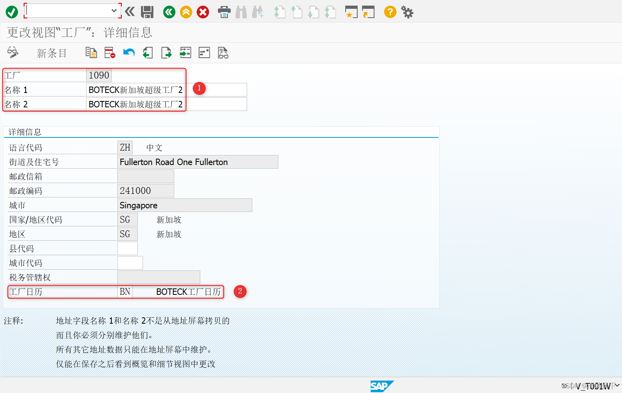Click the red Cancel icon
622x393 pixels.
[203, 12]
